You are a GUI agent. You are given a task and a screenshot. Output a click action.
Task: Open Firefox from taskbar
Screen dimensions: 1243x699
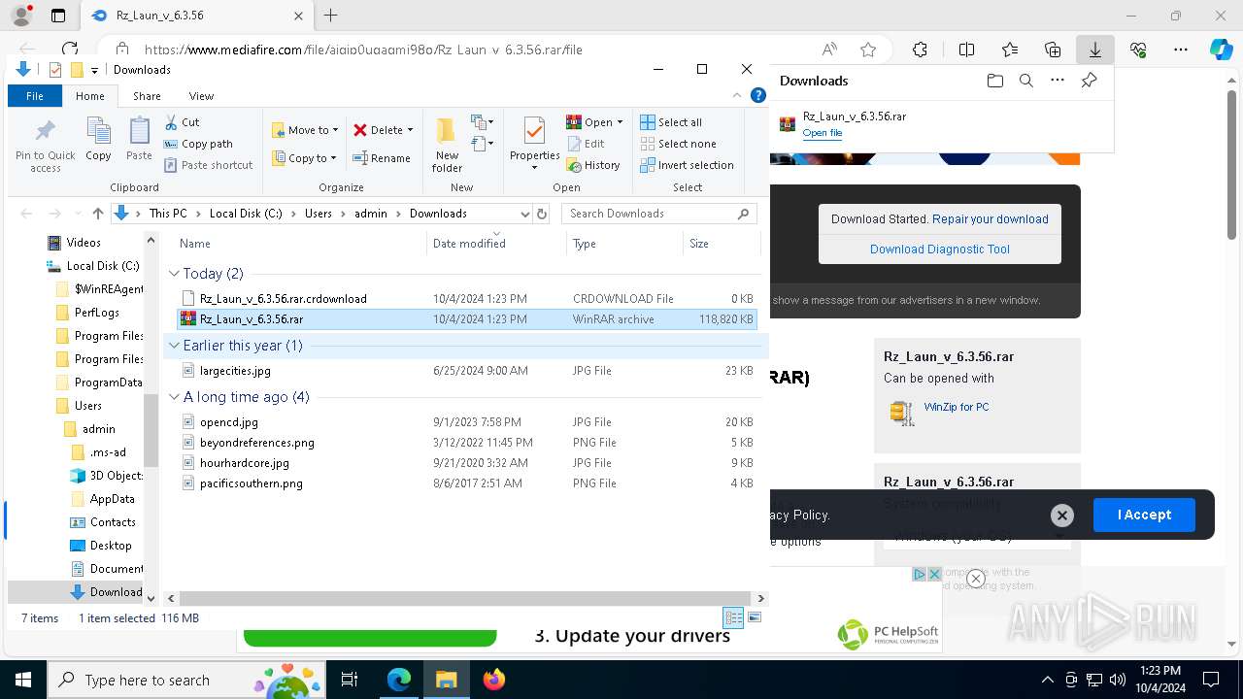[494, 680]
